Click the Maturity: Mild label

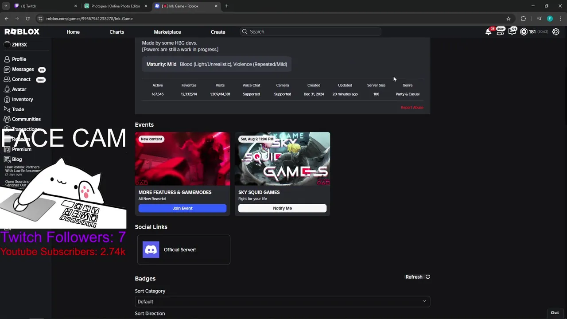pyautogui.click(x=161, y=64)
